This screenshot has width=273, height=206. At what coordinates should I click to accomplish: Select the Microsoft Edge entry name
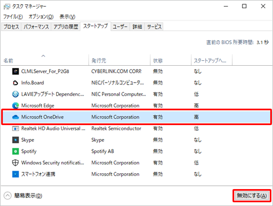point(38,105)
